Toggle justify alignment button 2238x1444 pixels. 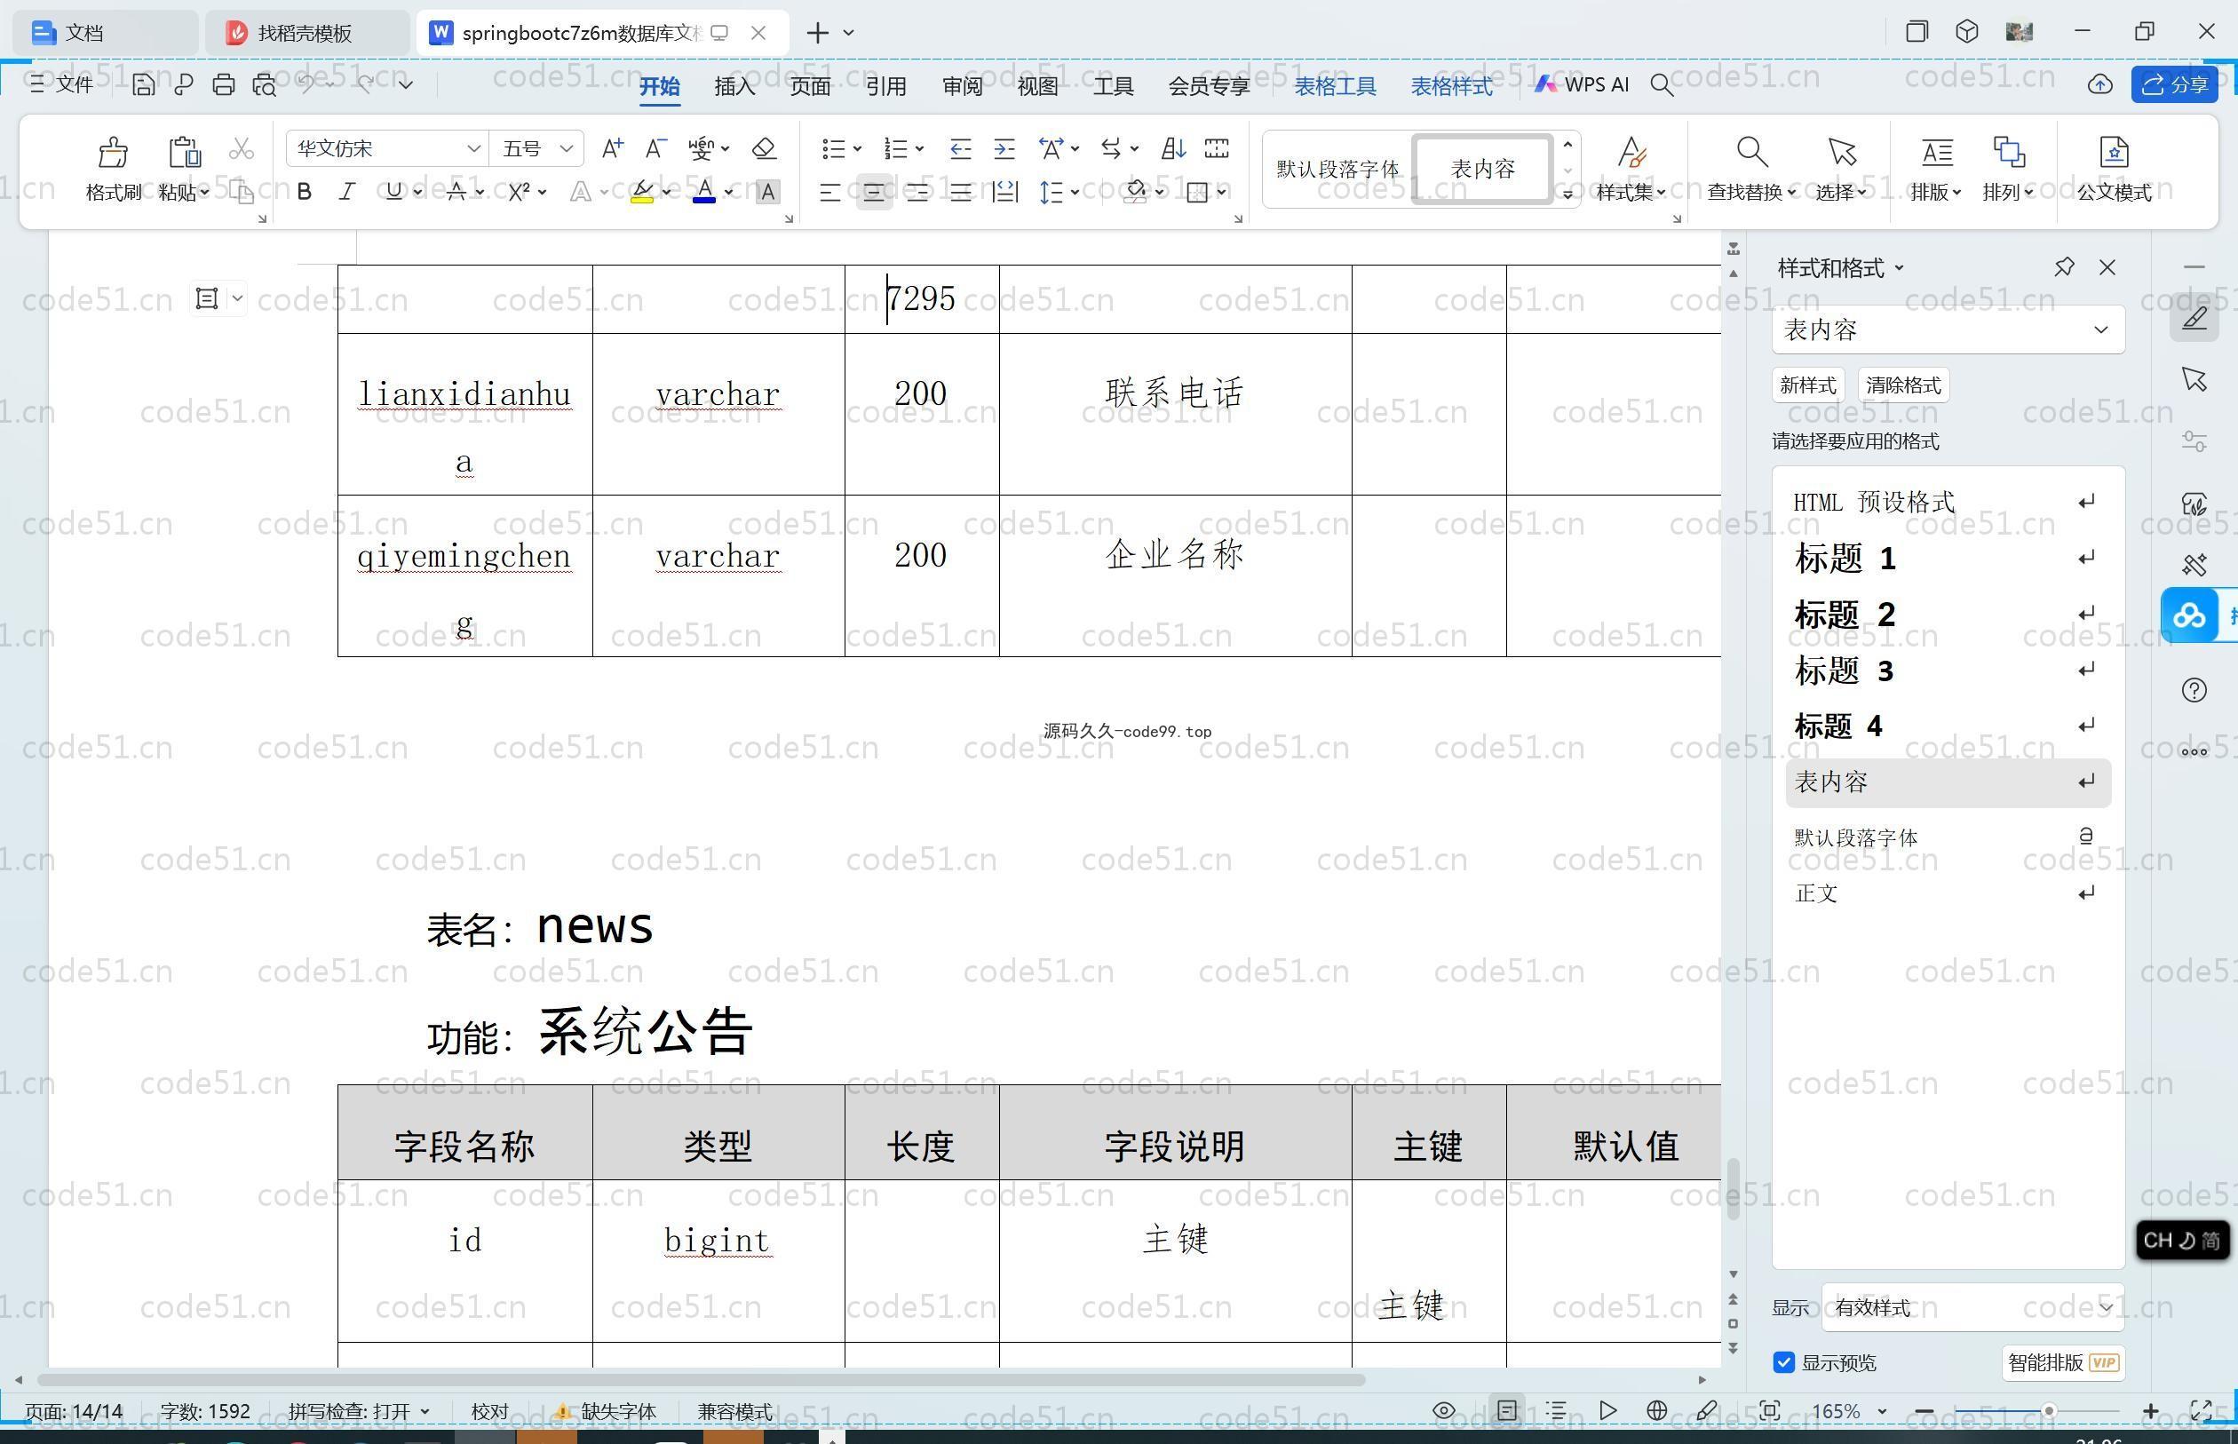tap(960, 192)
